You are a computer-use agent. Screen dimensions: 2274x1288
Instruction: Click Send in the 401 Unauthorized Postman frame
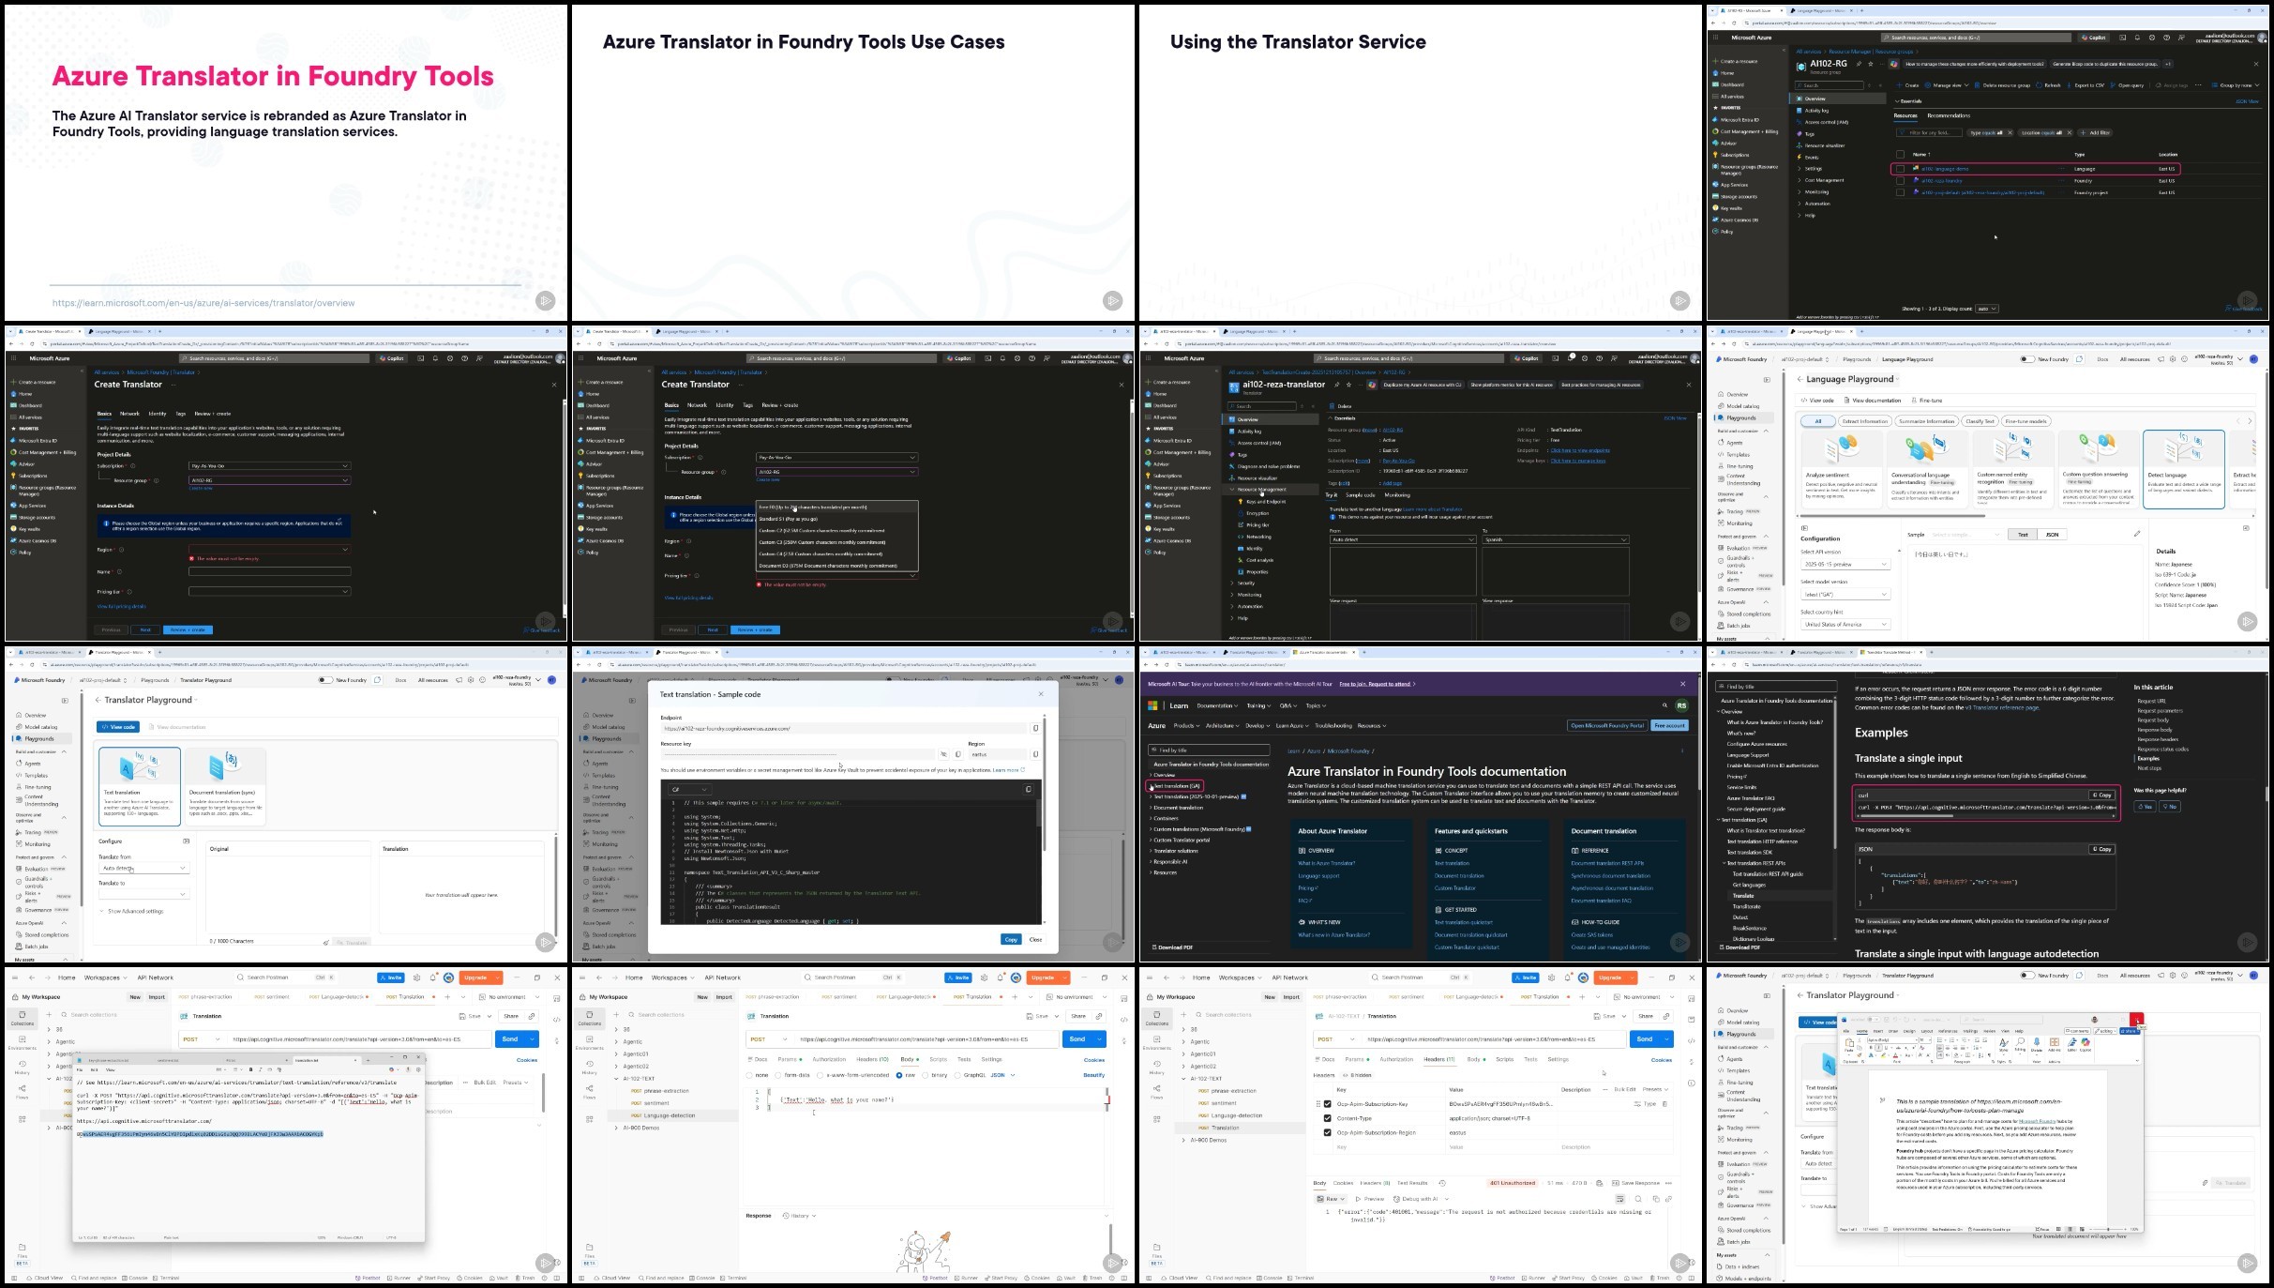(1645, 1039)
